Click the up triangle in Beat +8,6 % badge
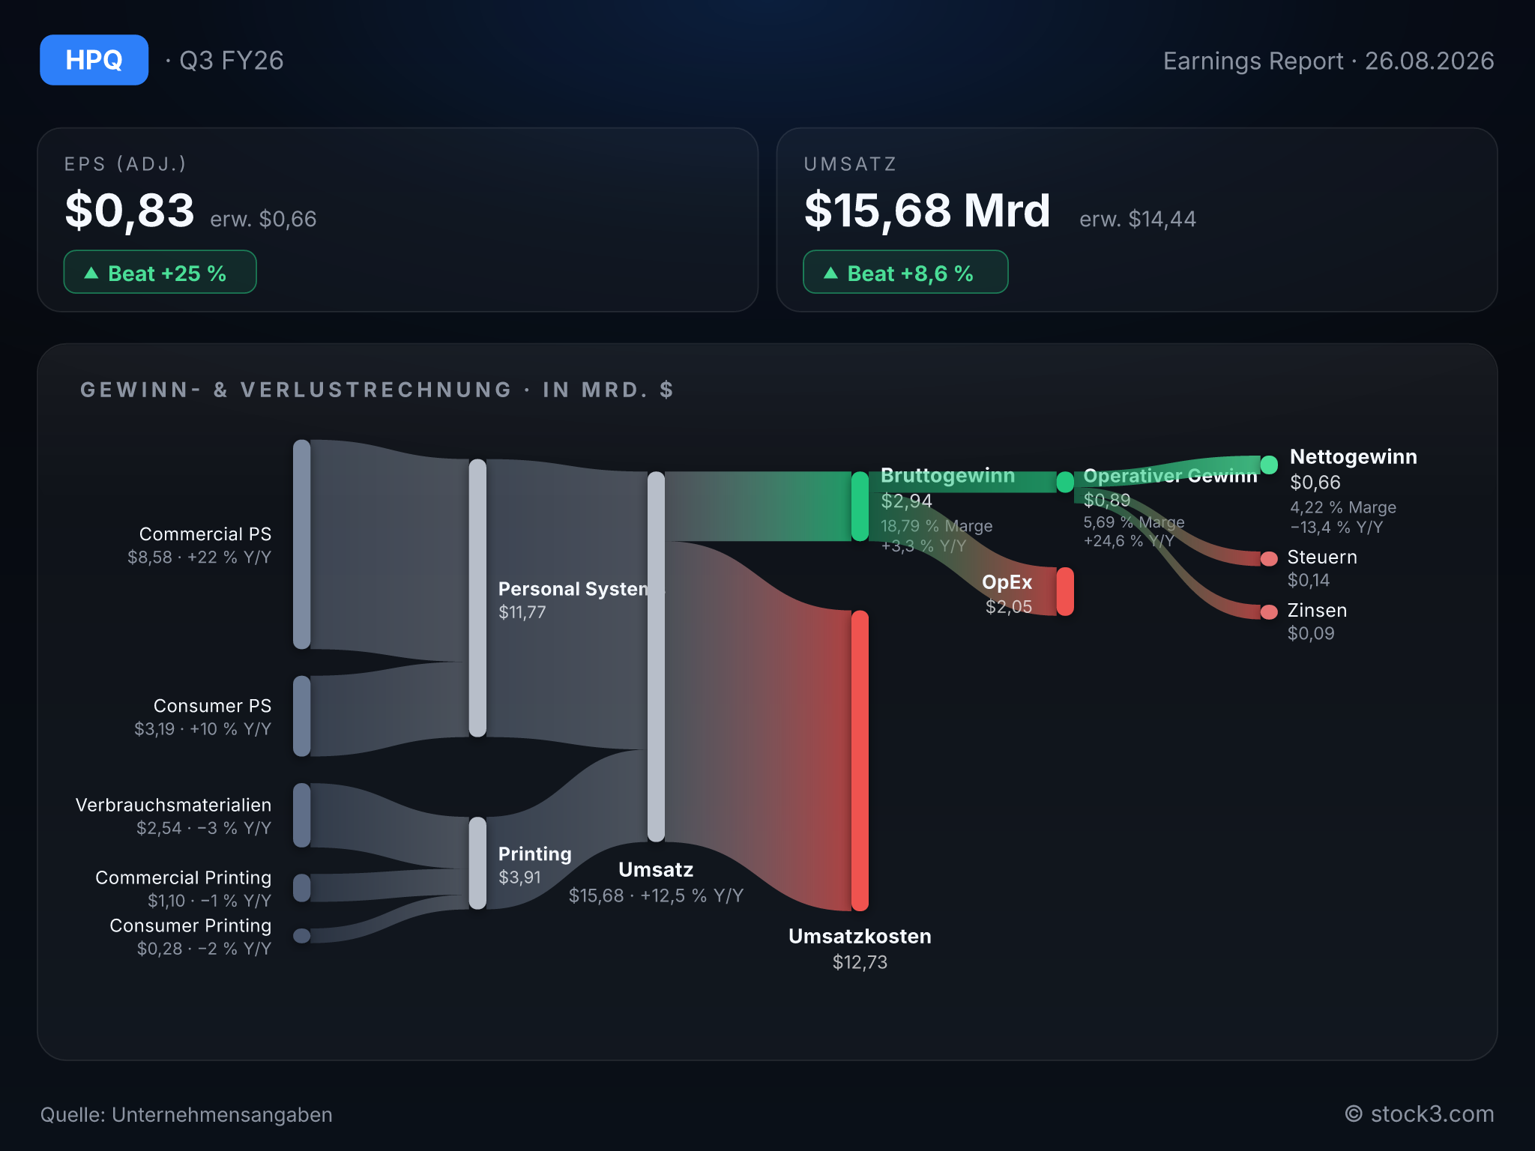Image resolution: width=1535 pixels, height=1151 pixels. (830, 273)
